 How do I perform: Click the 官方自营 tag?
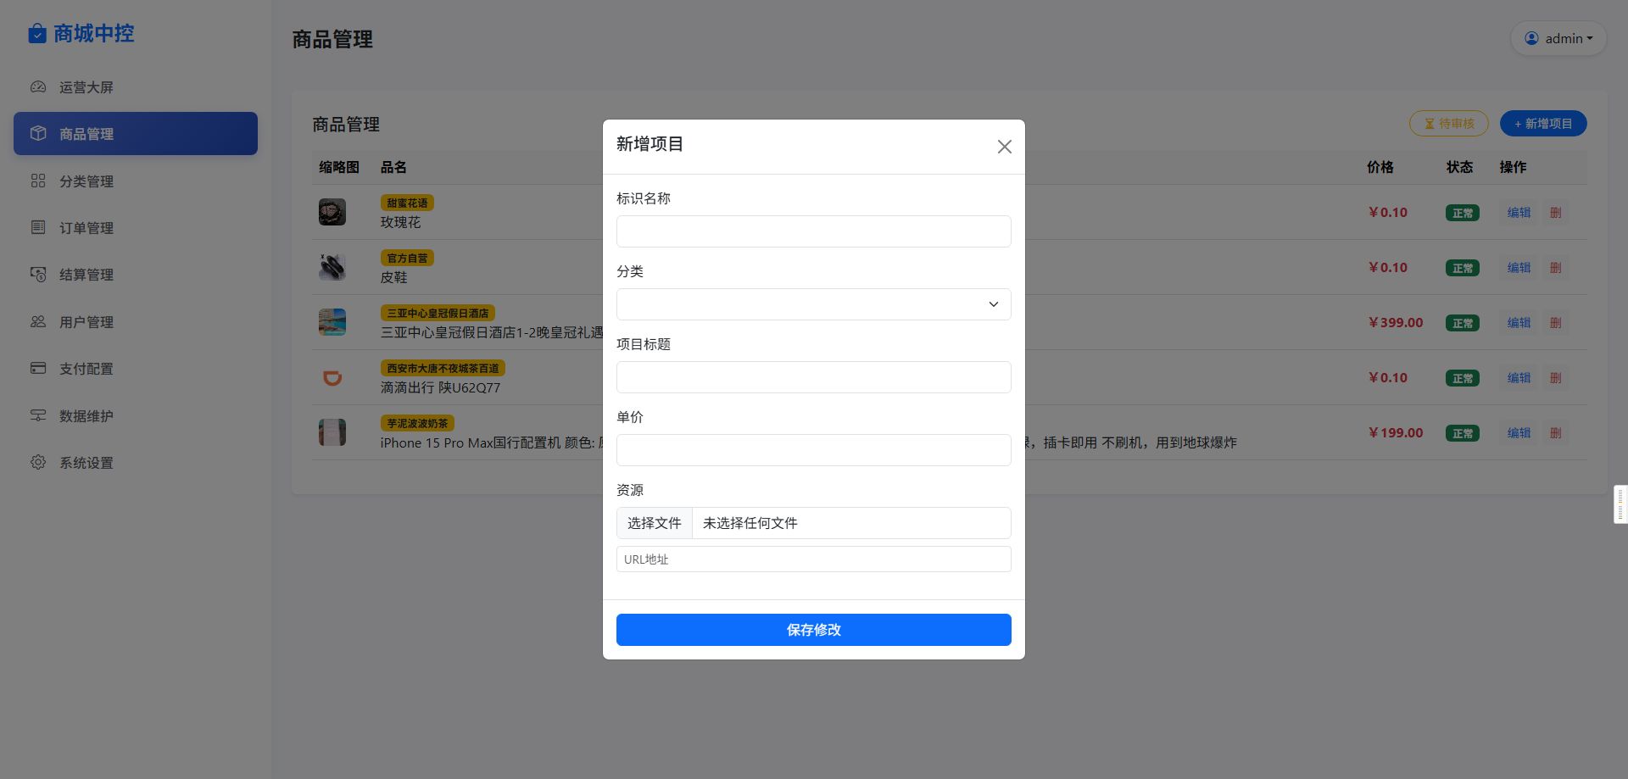coord(407,258)
